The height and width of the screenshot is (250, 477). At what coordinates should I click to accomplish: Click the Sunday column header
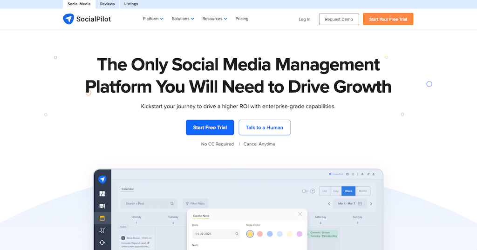pyautogui.click(x=357, y=217)
